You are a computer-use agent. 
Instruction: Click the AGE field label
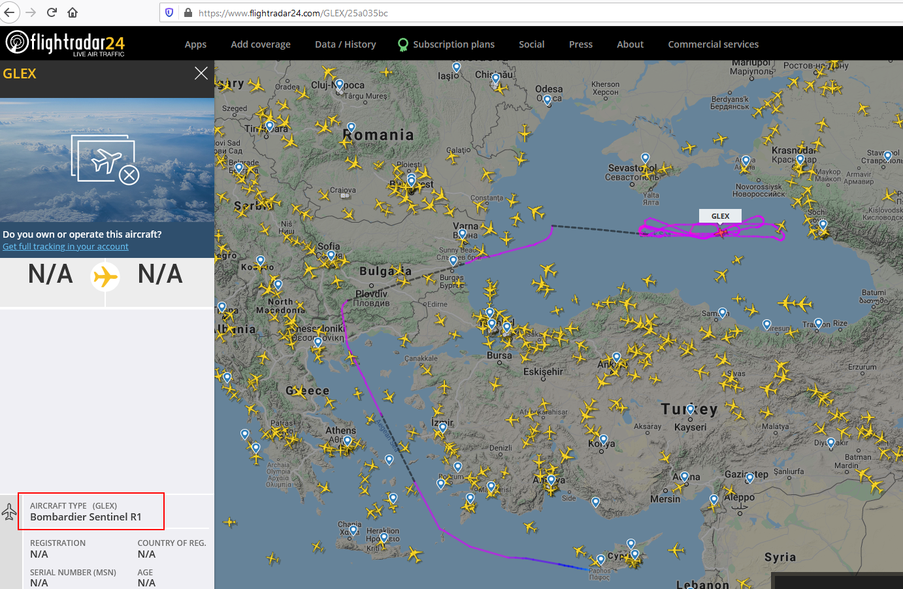pos(145,573)
